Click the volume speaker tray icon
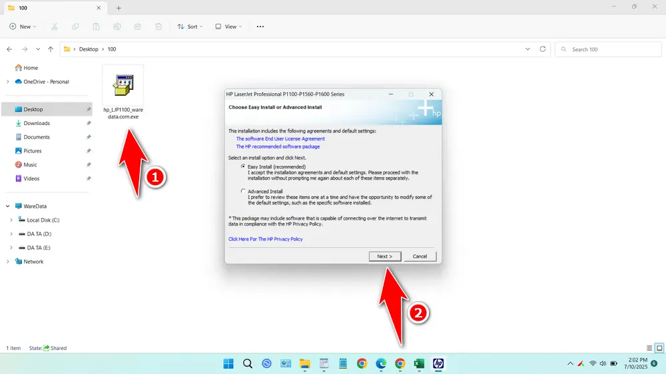This screenshot has width=666, height=374. 603,363
